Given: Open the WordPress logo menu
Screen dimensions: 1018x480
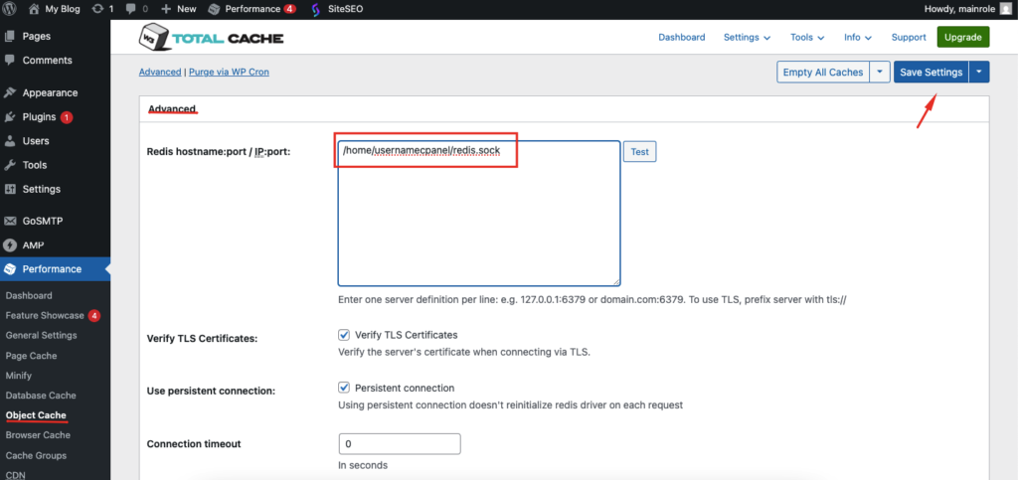Looking at the screenshot, I should point(11,9).
